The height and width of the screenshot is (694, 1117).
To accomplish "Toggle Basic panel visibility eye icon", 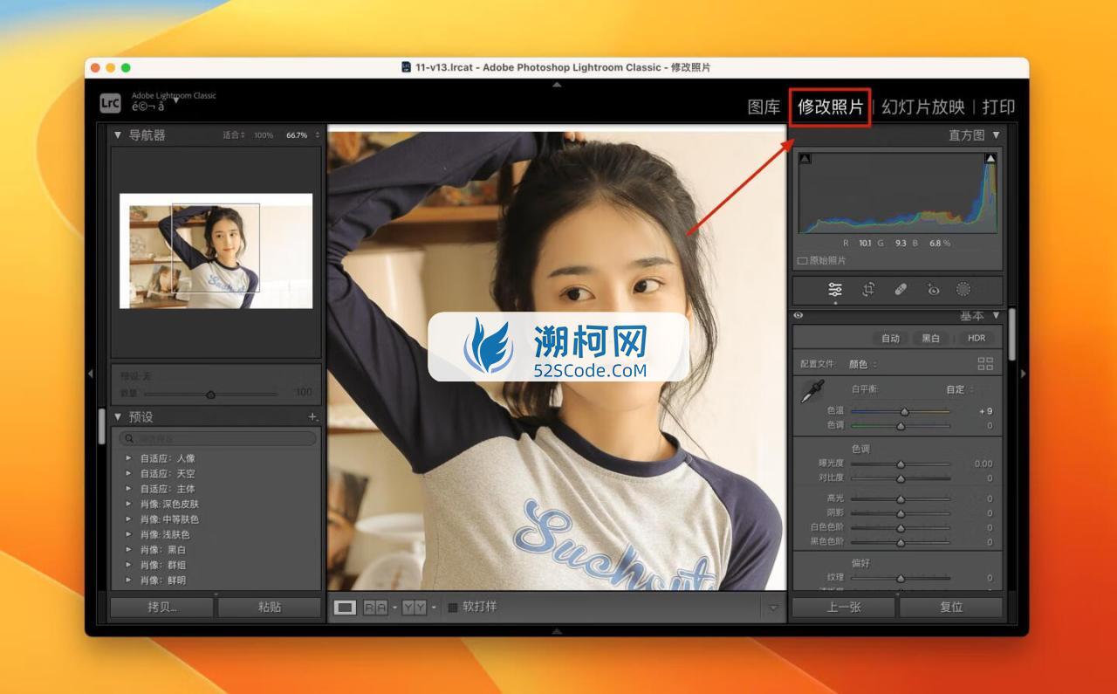I will click(x=798, y=316).
